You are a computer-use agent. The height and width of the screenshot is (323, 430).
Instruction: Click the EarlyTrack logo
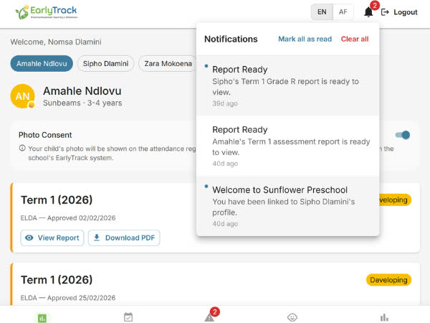click(46, 12)
